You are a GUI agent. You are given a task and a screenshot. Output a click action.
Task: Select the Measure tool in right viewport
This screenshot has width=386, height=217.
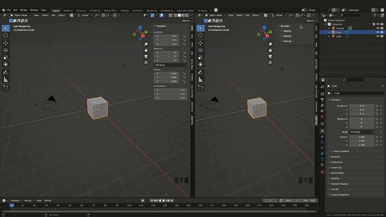pyautogui.click(x=201, y=79)
